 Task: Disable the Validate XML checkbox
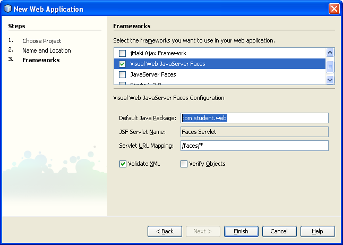pos(123,164)
